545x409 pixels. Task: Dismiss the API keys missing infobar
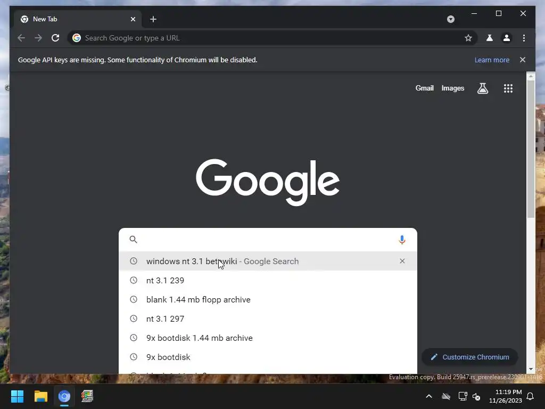pos(523,60)
